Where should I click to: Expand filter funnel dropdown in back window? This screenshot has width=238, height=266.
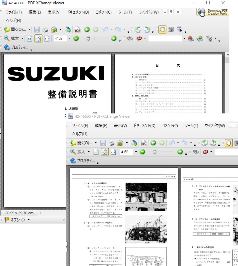click(x=215, y=38)
